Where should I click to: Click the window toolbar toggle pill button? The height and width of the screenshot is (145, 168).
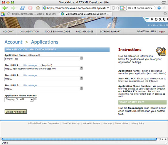pyautogui.click(x=164, y=2)
